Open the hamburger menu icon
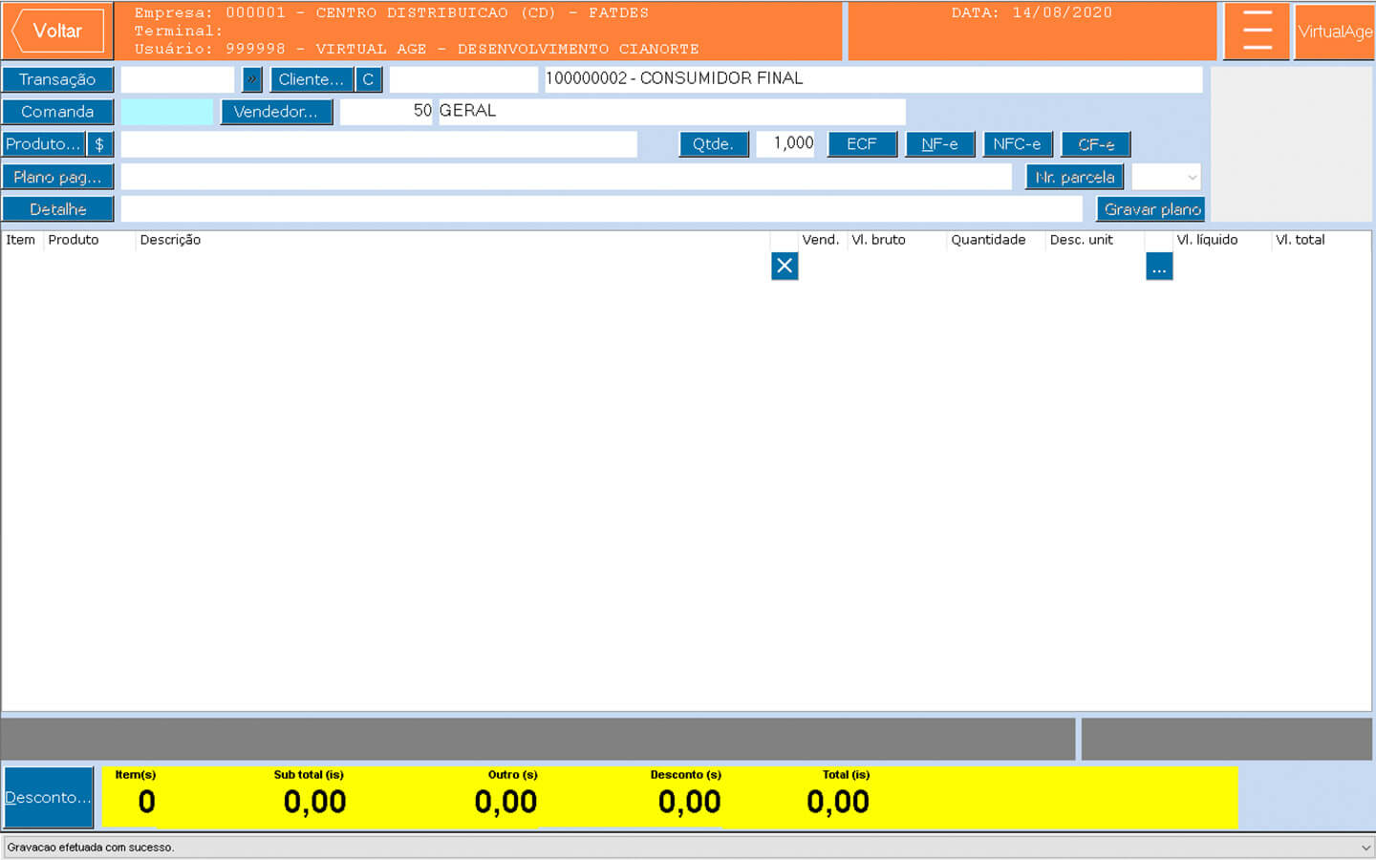 (x=1257, y=32)
